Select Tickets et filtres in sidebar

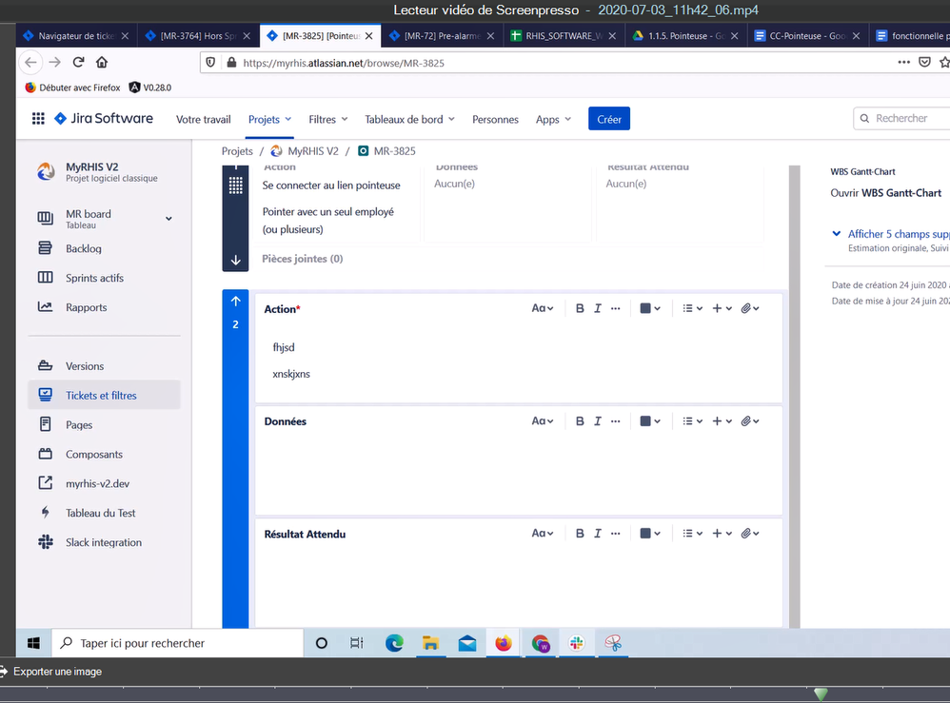(101, 395)
